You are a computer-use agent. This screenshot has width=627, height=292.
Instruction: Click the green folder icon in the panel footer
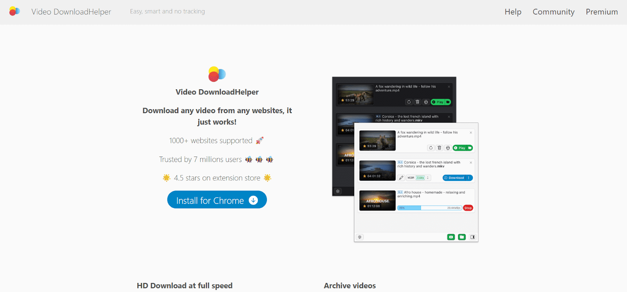pyautogui.click(x=462, y=237)
